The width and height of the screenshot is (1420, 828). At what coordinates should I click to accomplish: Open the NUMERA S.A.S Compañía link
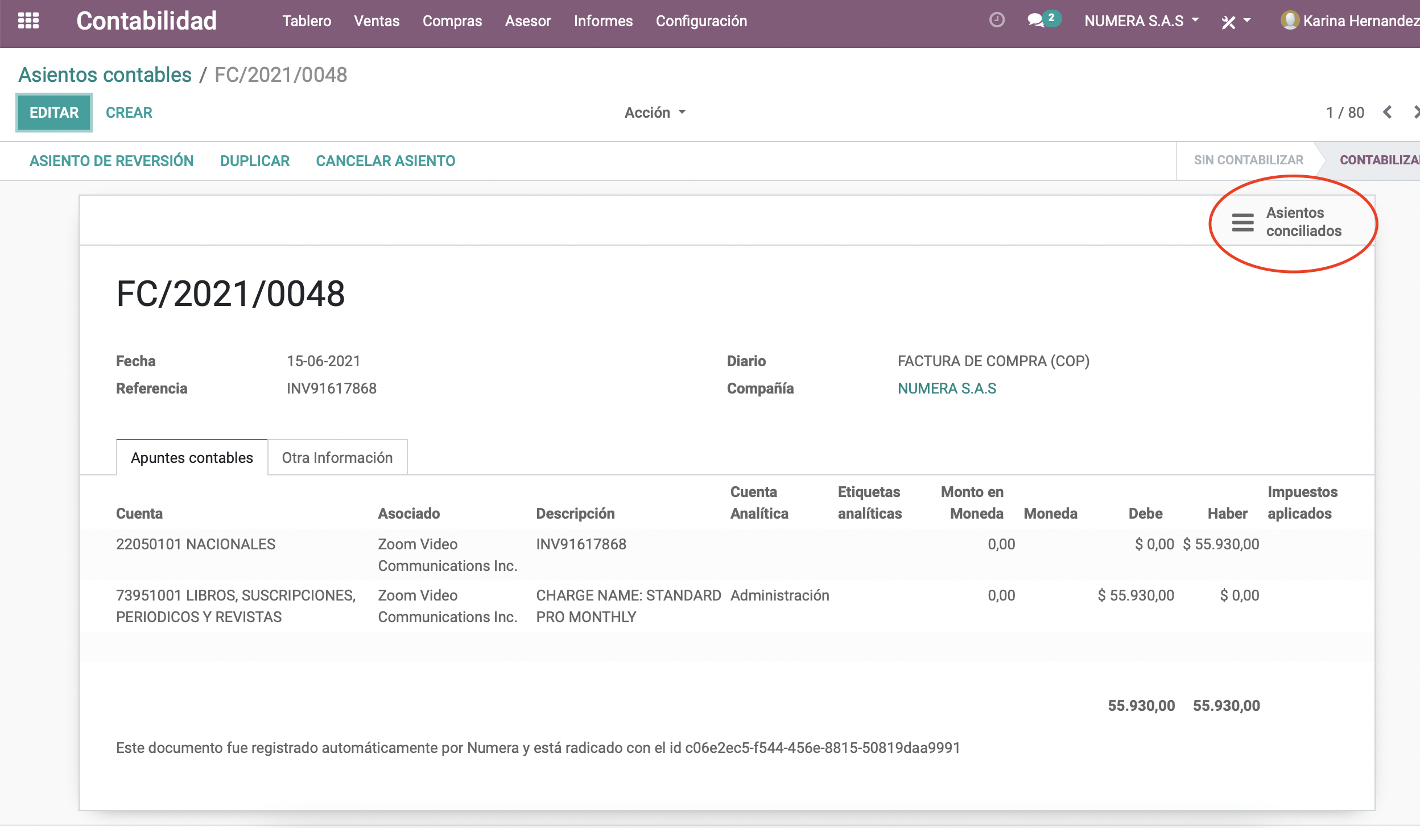[x=947, y=388]
